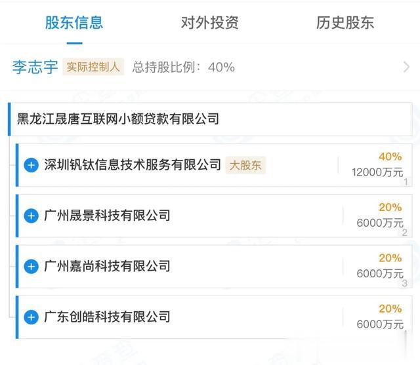Click 广州晟景 20% 6000万元 share figure
Image resolution: width=420 pixels, height=365 pixels.
click(380, 215)
